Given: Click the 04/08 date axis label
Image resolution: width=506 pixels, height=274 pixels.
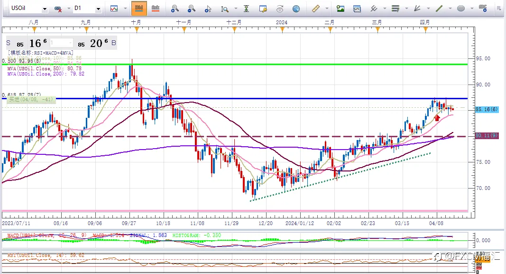Looking at the screenshot, I should pyautogui.click(x=436, y=223).
